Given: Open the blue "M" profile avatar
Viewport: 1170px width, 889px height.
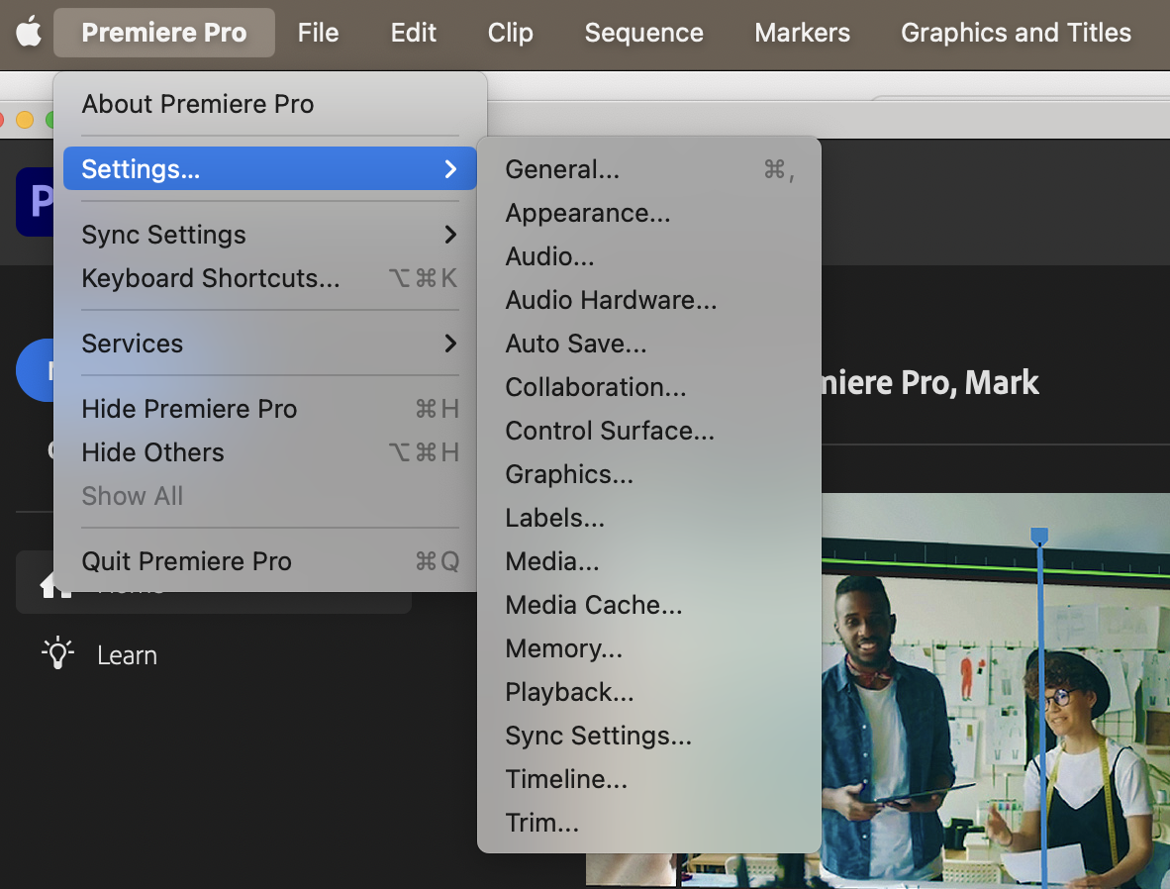Looking at the screenshot, I should coord(33,369).
